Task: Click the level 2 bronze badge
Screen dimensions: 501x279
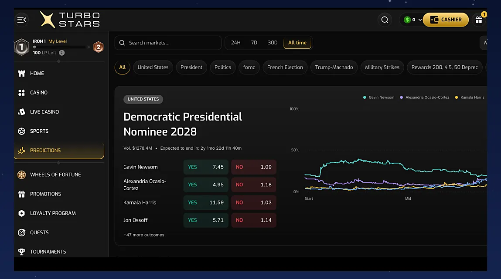Action: point(99,47)
